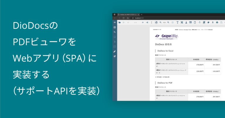Open the theme palette icon
Viewport: 225px width, 118px height.
point(208,23)
